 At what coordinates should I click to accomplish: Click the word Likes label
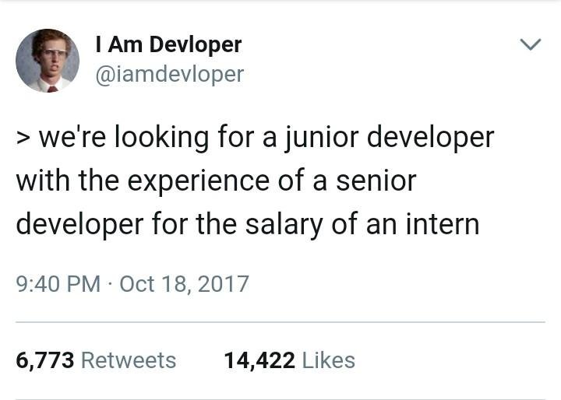coord(329,360)
